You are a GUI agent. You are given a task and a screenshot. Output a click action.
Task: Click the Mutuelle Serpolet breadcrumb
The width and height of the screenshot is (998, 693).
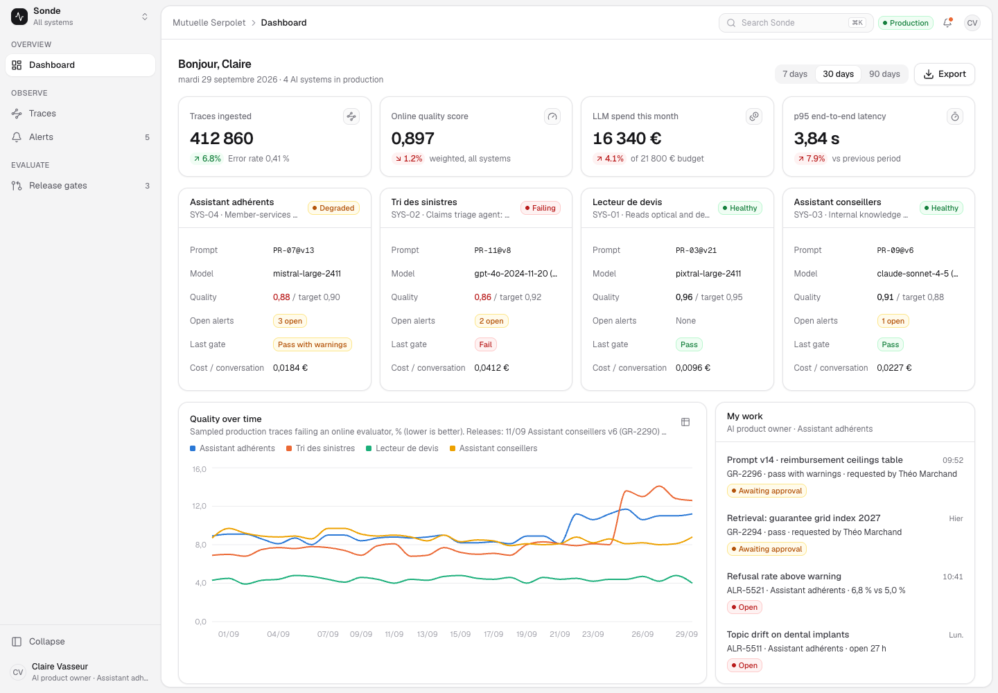[x=209, y=23]
